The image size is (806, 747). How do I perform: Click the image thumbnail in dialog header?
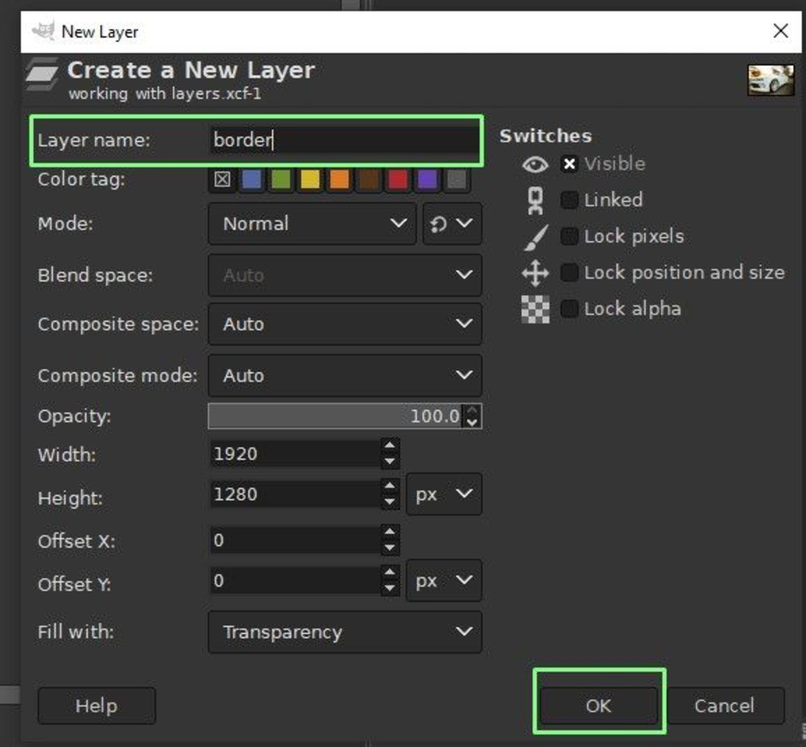[x=770, y=80]
